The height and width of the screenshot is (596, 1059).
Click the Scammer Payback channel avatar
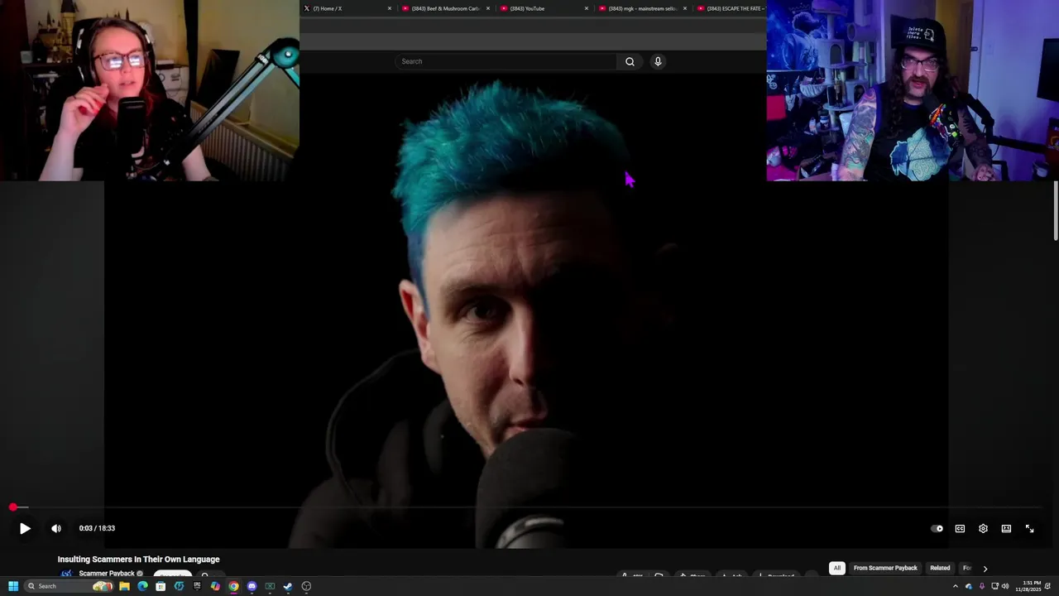click(65, 574)
